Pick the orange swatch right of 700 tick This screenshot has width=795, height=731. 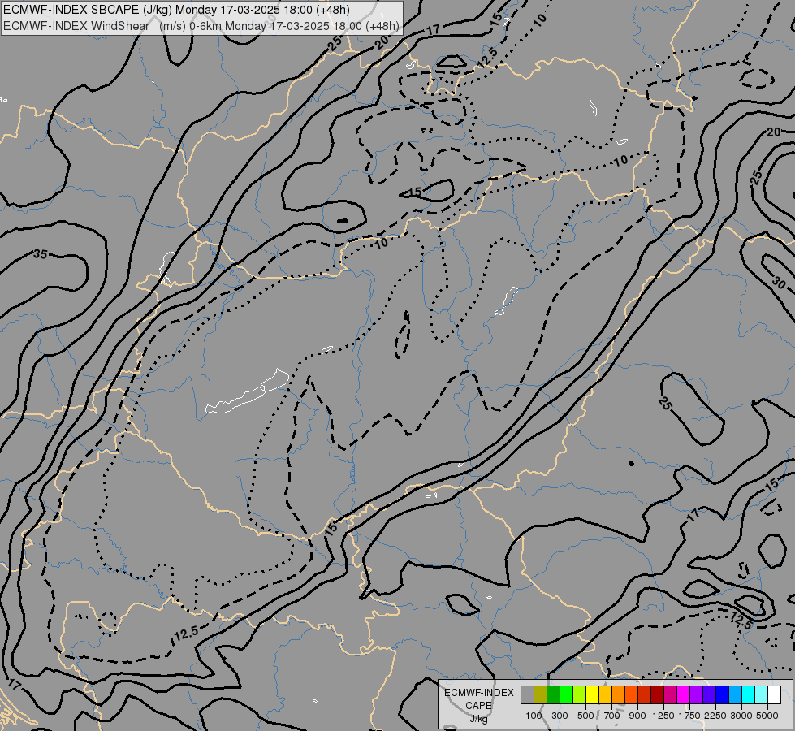click(x=618, y=695)
